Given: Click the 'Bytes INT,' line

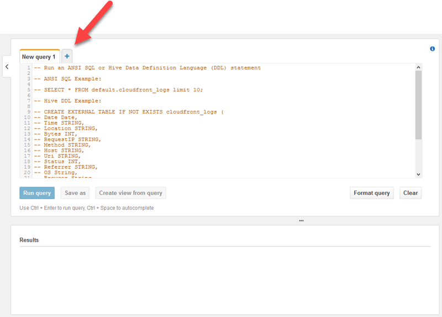Looking at the screenshot, I should [56, 134].
